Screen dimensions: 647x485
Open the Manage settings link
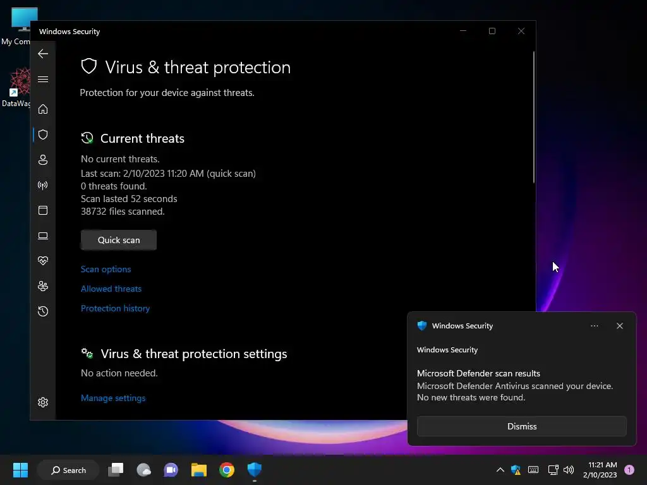(x=113, y=398)
